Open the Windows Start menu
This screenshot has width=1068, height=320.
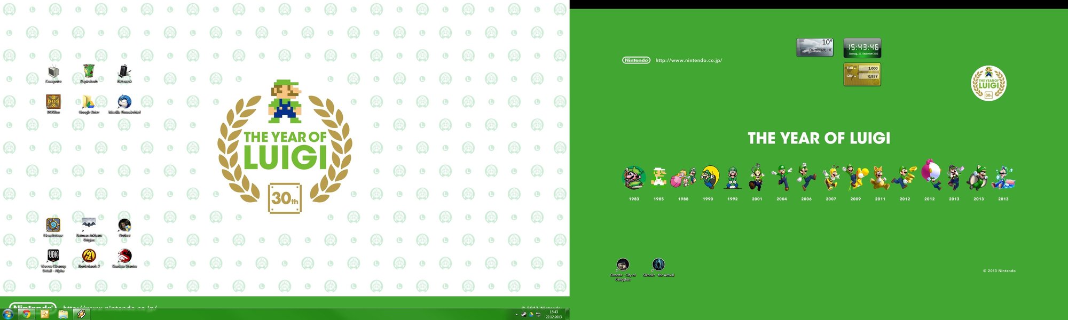[x=8, y=314]
